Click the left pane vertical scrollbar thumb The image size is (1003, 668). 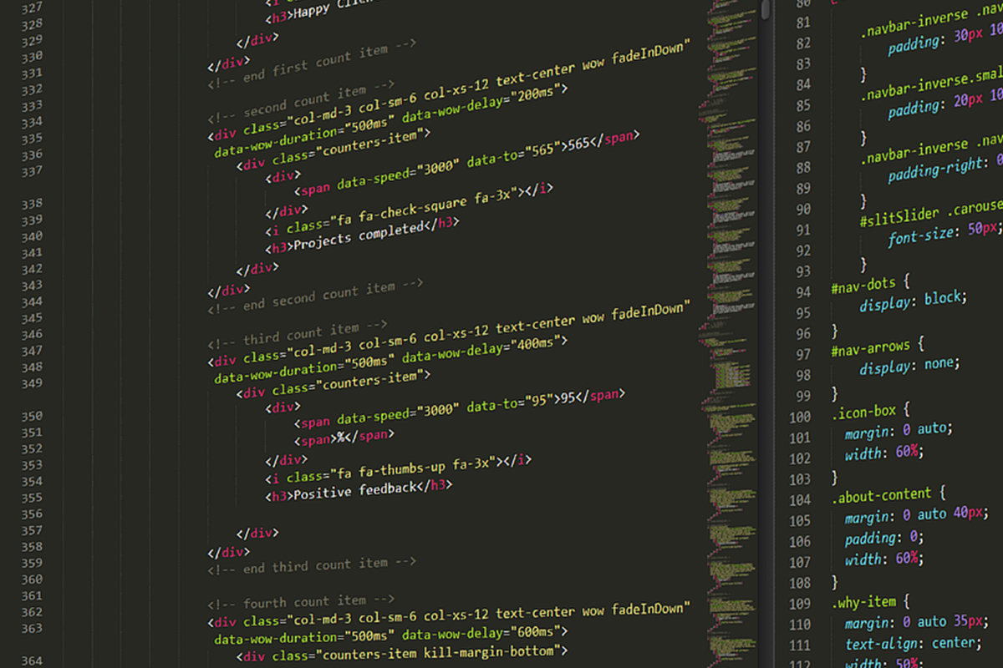pos(765,8)
